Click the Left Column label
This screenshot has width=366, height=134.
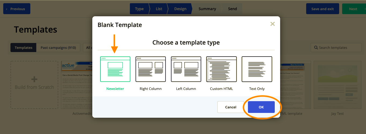tap(186, 89)
